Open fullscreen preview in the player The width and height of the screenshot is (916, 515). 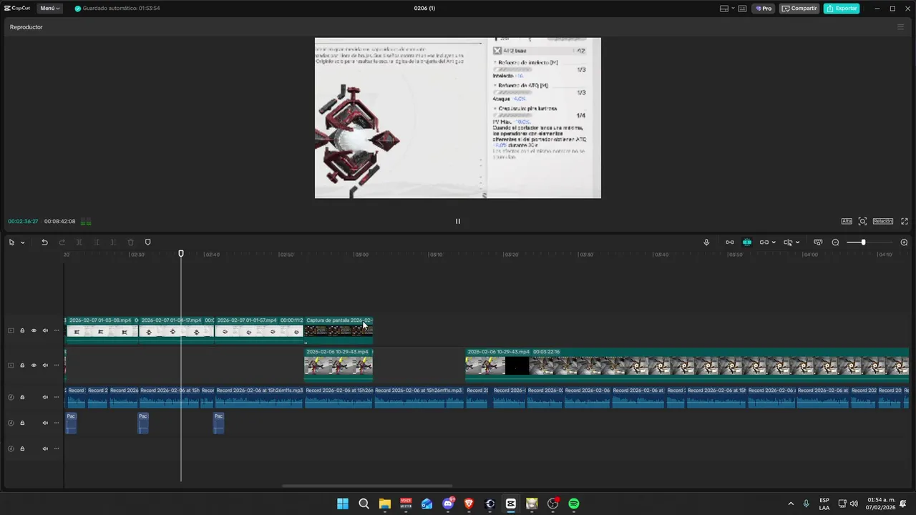click(x=905, y=221)
